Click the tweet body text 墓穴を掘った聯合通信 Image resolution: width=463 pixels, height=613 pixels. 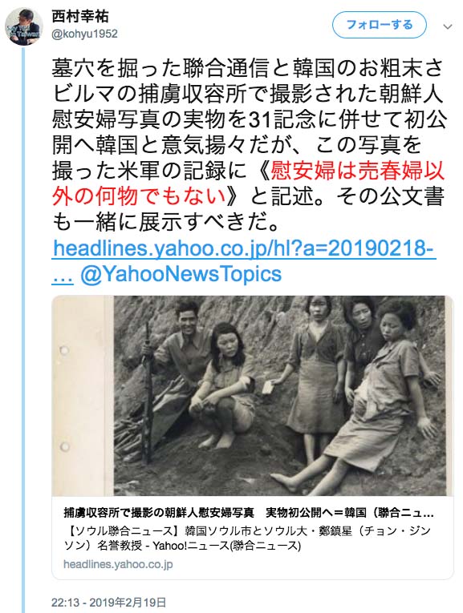pyautogui.click(x=160, y=68)
